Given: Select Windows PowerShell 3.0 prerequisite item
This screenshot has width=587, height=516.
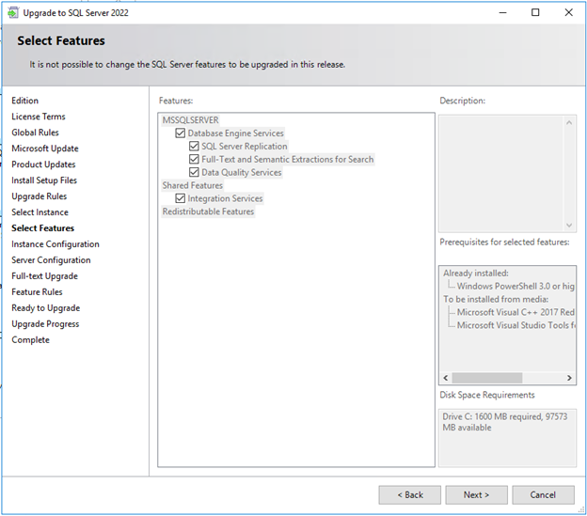Looking at the screenshot, I should pyautogui.click(x=516, y=287).
